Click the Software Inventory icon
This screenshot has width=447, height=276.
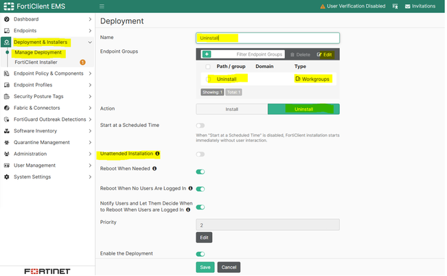7,131
